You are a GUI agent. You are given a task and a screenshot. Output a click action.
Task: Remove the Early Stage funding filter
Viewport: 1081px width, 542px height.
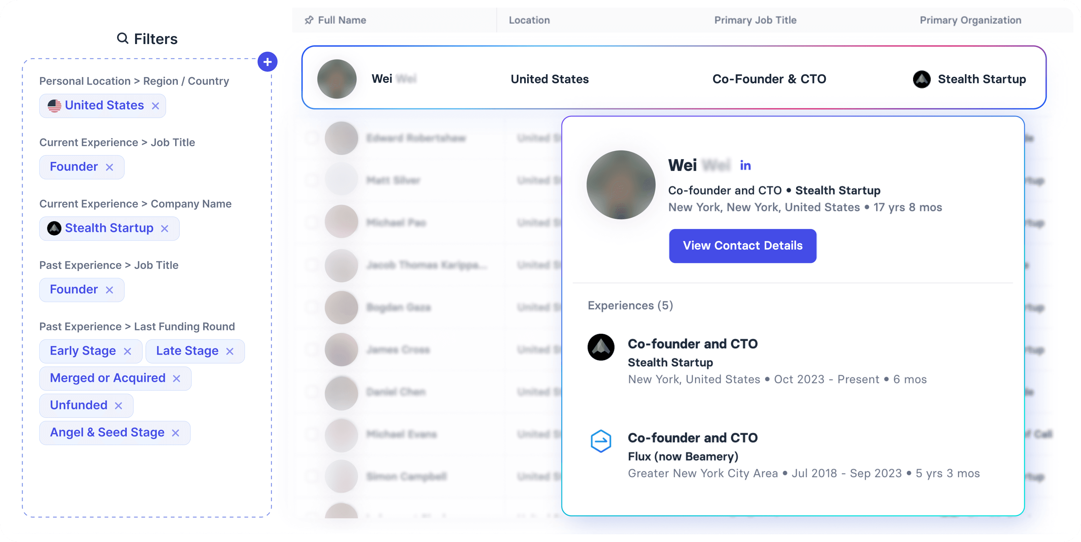(x=127, y=351)
